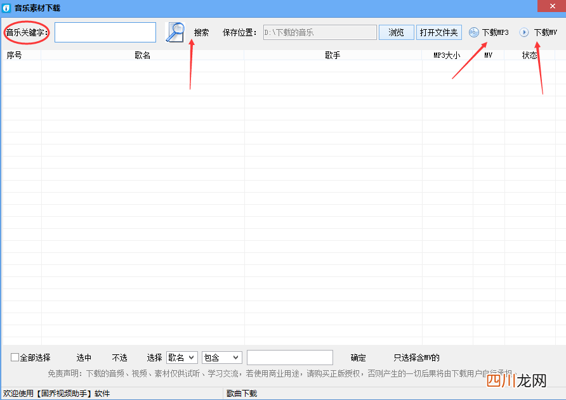Open the 打开文件夹 button
The height and width of the screenshot is (400, 566).
[x=439, y=32]
